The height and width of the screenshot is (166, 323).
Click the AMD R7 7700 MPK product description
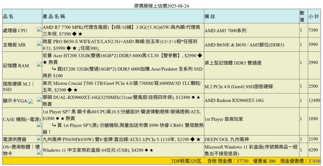click(x=121, y=31)
